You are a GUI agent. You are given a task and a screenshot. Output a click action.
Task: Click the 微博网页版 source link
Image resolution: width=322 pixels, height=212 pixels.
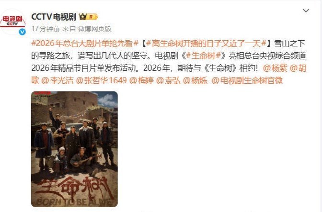click(95, 29)
